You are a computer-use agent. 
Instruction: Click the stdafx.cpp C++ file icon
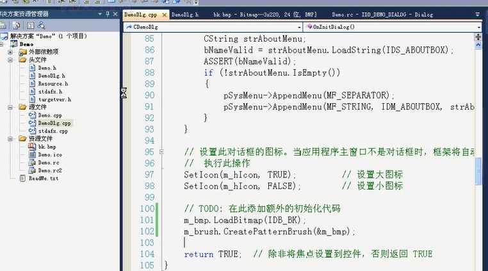(32, 131)
